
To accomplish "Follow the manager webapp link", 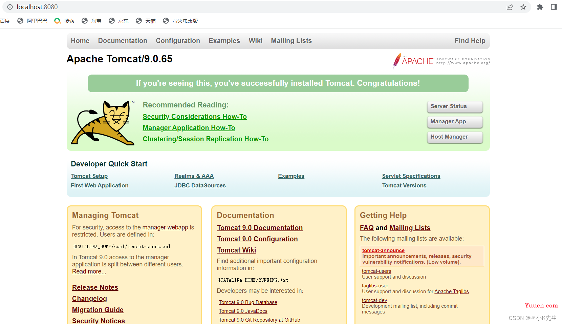I will pyautogui.click(x=165, y=227).
